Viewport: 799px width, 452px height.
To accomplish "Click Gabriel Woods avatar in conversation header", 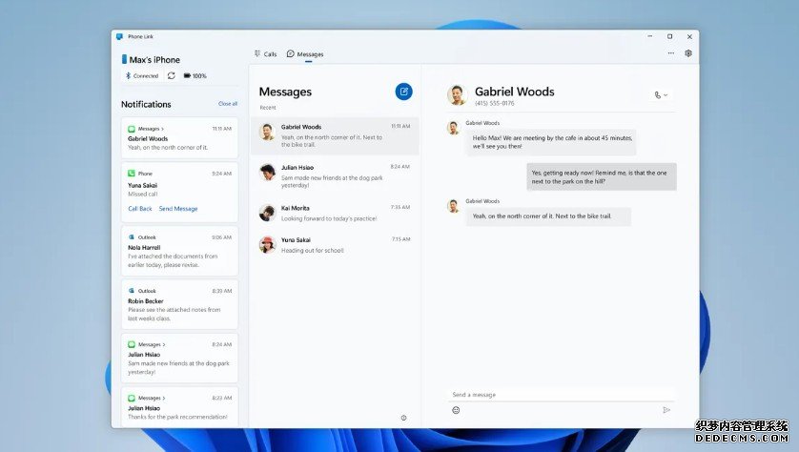I will point(457,94).
